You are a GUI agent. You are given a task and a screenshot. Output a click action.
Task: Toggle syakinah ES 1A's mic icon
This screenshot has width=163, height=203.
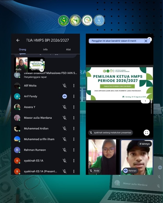coord(65,161)
